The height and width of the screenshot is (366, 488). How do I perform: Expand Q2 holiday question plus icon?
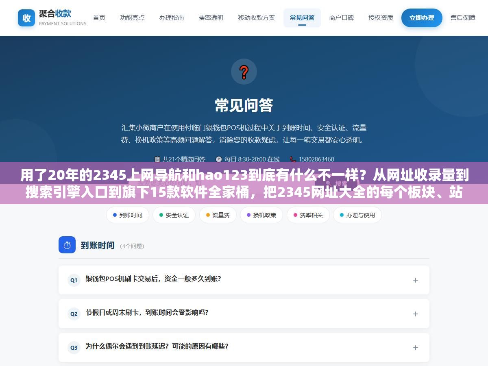coord(416,314)
